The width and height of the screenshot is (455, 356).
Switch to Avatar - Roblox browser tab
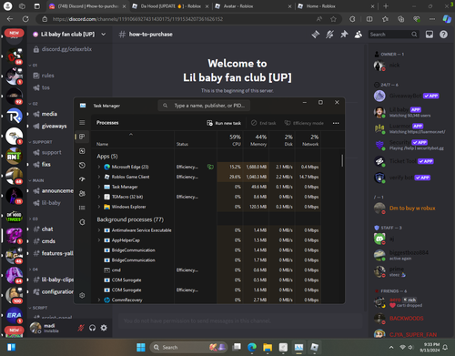(252, 6)
